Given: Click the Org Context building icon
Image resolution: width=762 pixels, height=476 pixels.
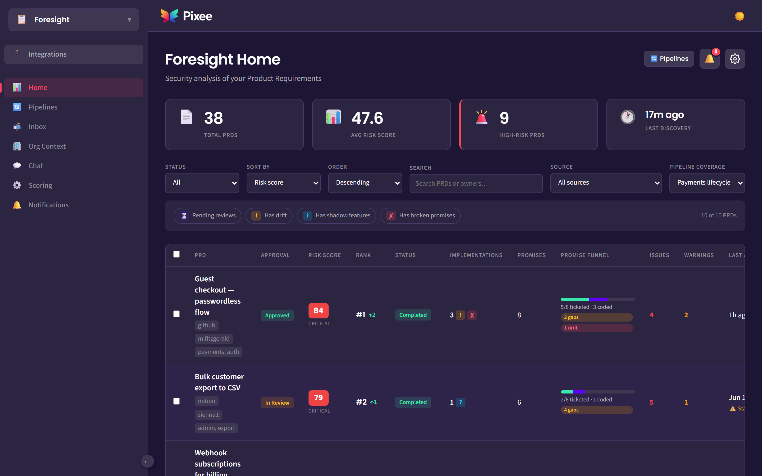Looking at the screenshot, I should pyautogui.click(x=17, y=146).
